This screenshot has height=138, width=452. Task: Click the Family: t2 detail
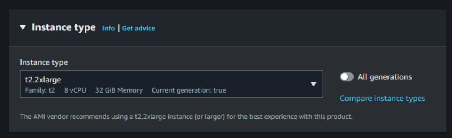(40, 90)
